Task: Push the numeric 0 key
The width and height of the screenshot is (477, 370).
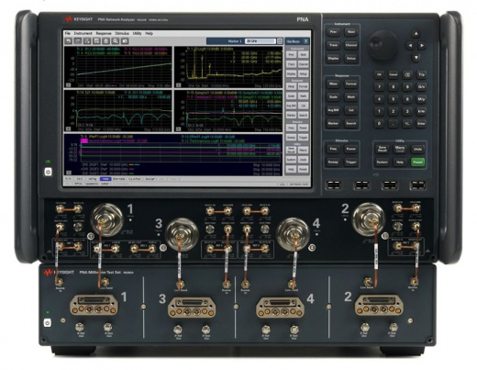Action: click(379, 124)
